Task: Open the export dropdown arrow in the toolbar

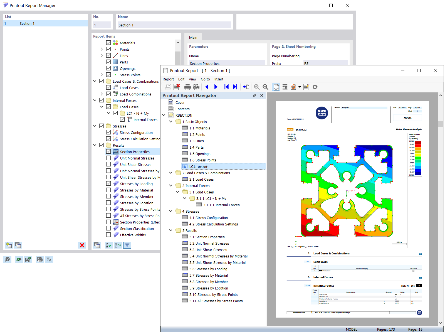Action: pos(300,87)
